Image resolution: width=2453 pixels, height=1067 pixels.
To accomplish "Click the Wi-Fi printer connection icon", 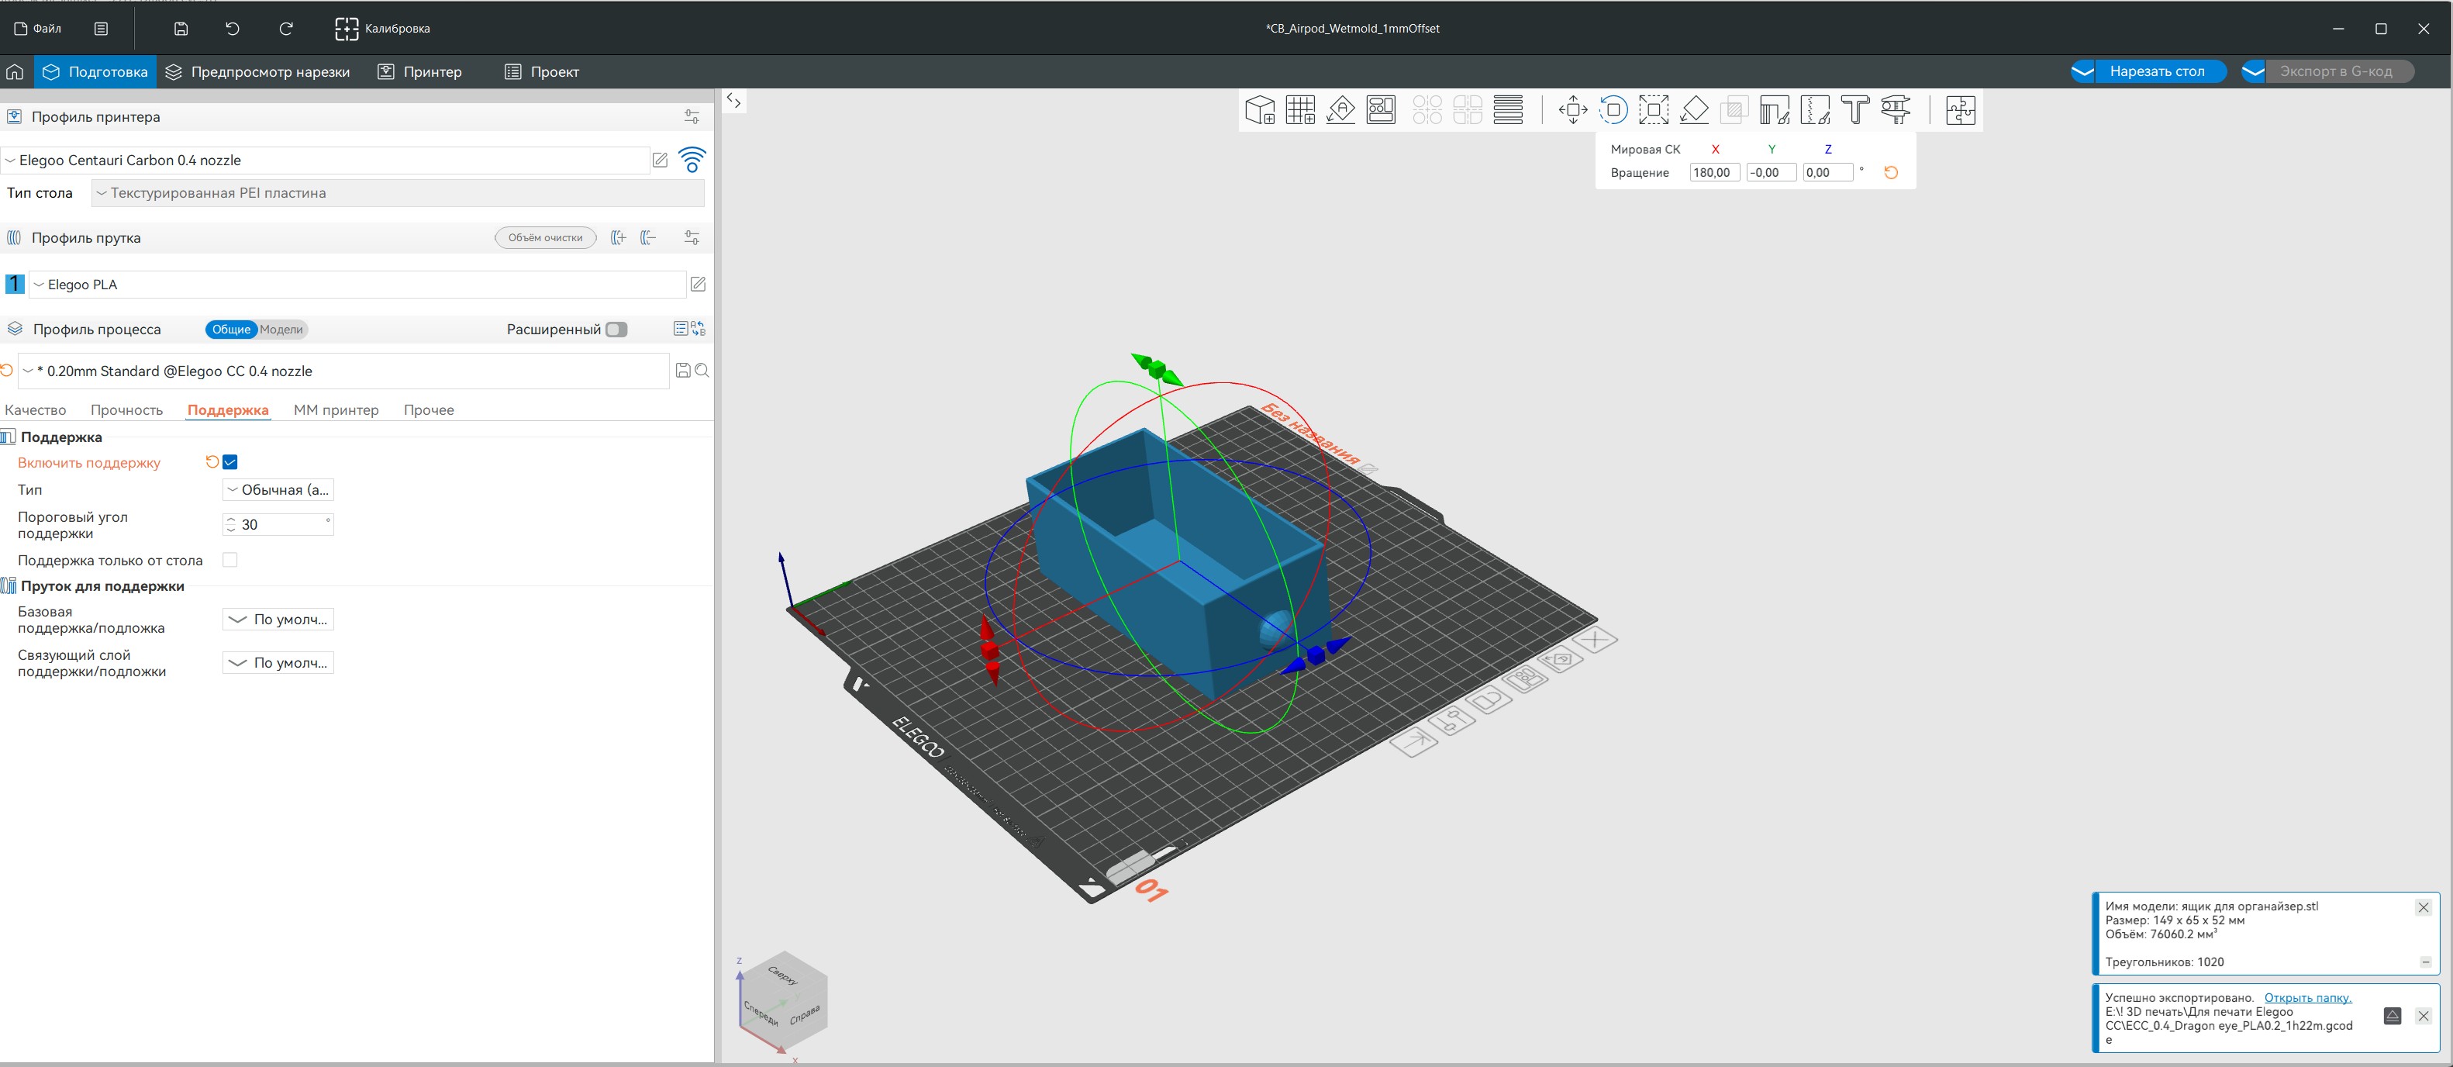I will click(692, 160).
